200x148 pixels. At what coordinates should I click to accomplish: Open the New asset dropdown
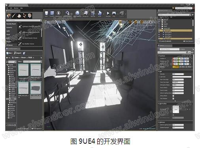[9, 53]
